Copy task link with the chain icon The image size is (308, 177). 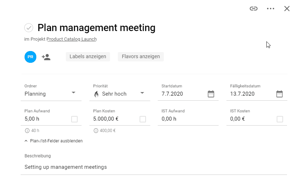(x=254, y=9)
